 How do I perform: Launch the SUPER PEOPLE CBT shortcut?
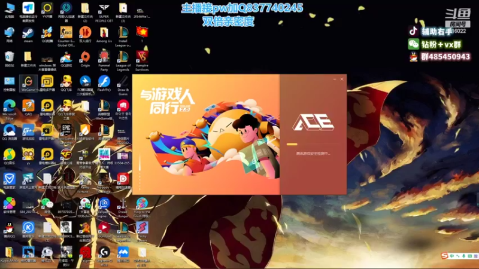coord(104,13)
